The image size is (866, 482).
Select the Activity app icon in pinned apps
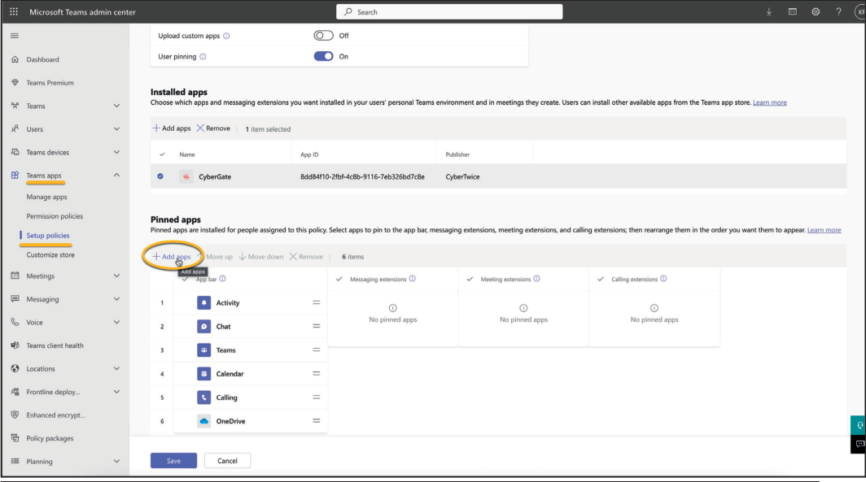coord(204,302)
